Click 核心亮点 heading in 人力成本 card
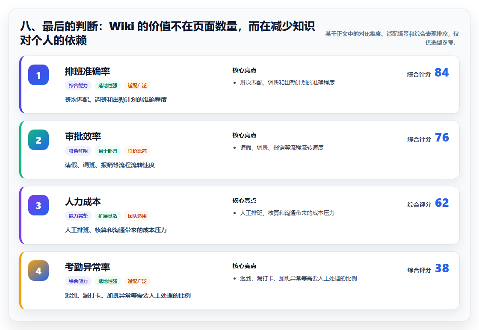 tap(244, 200)
